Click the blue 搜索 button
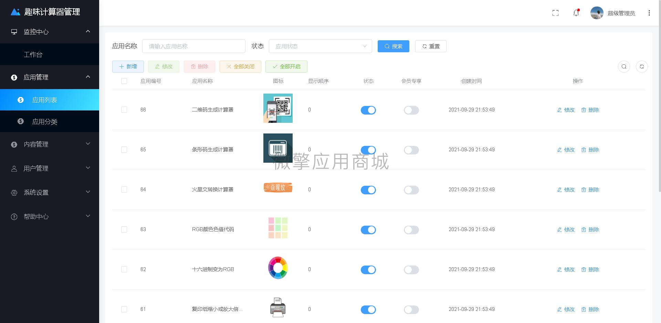The width and height of the screenshot is (661, 323). (x=394, y=46)
